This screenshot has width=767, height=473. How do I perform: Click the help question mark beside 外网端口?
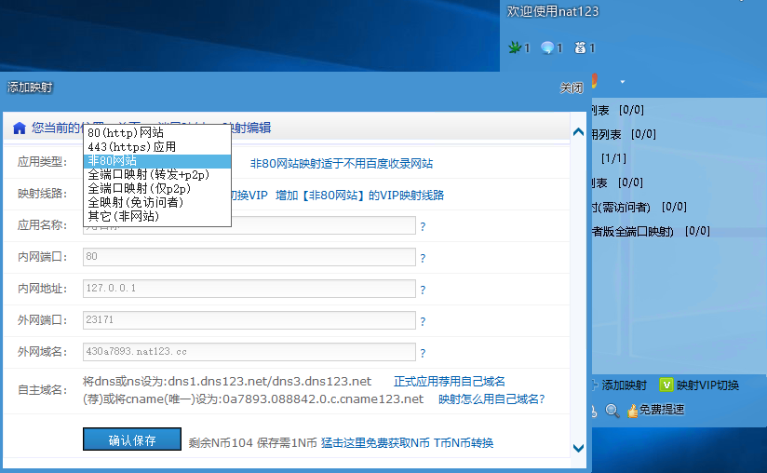coord(423,321)
